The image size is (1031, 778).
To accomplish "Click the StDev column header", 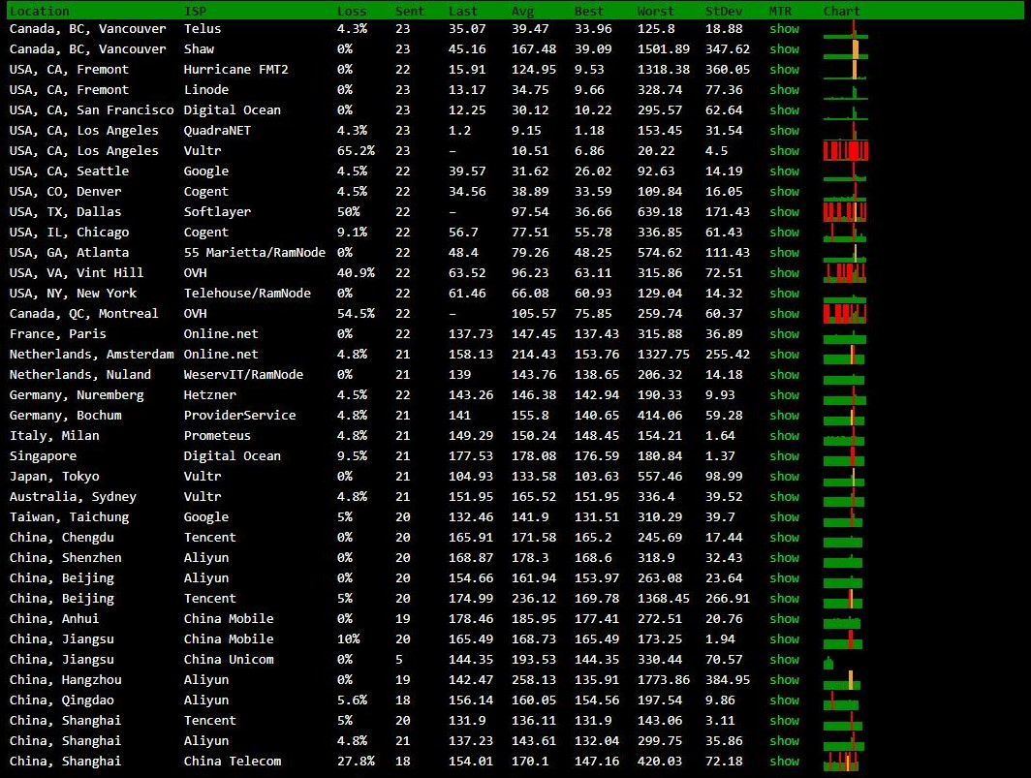I will (x=724, y=12).
